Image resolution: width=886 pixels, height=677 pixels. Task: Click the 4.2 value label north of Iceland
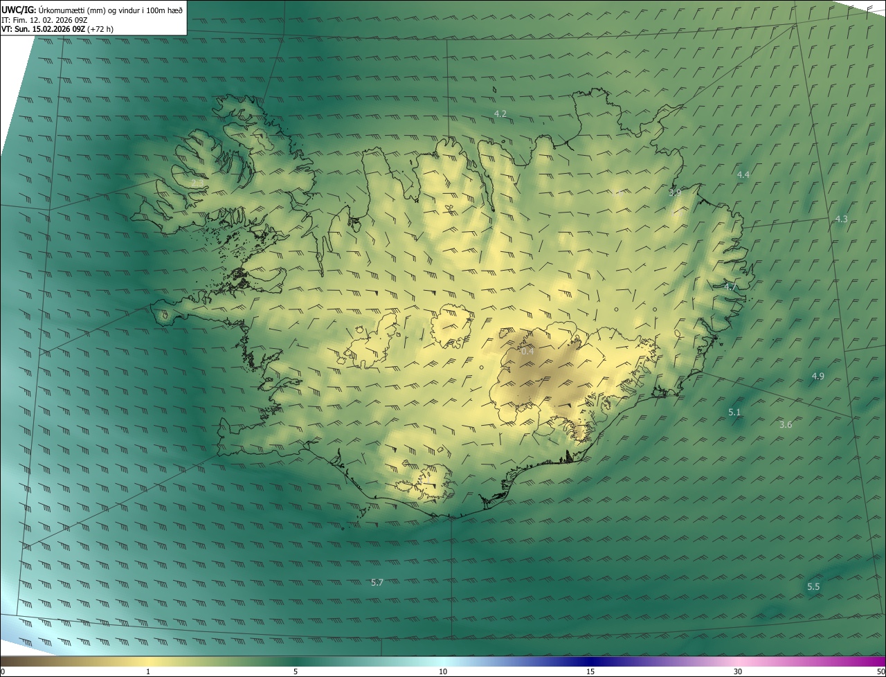tap(500, 114)
